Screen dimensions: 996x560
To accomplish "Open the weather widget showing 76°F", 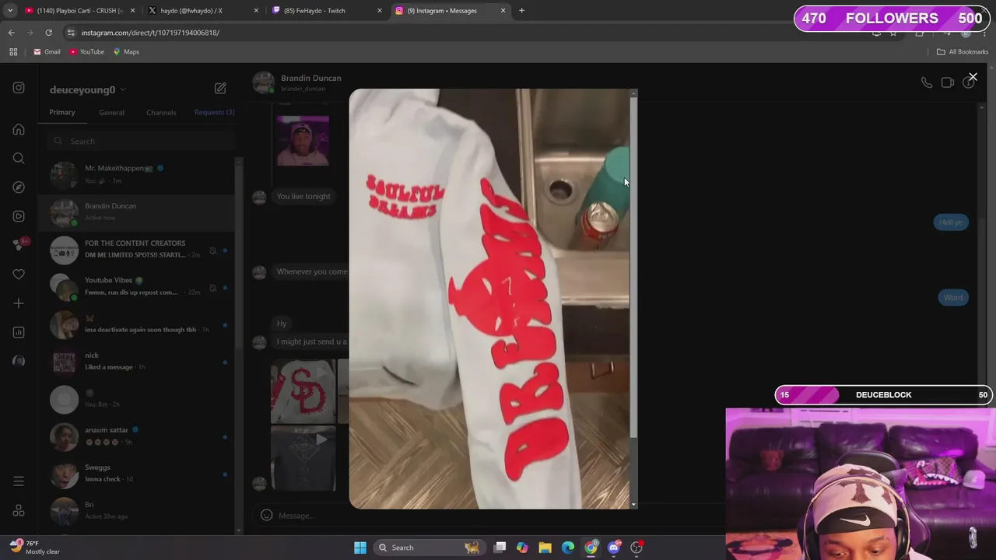I will click(36, 548).
